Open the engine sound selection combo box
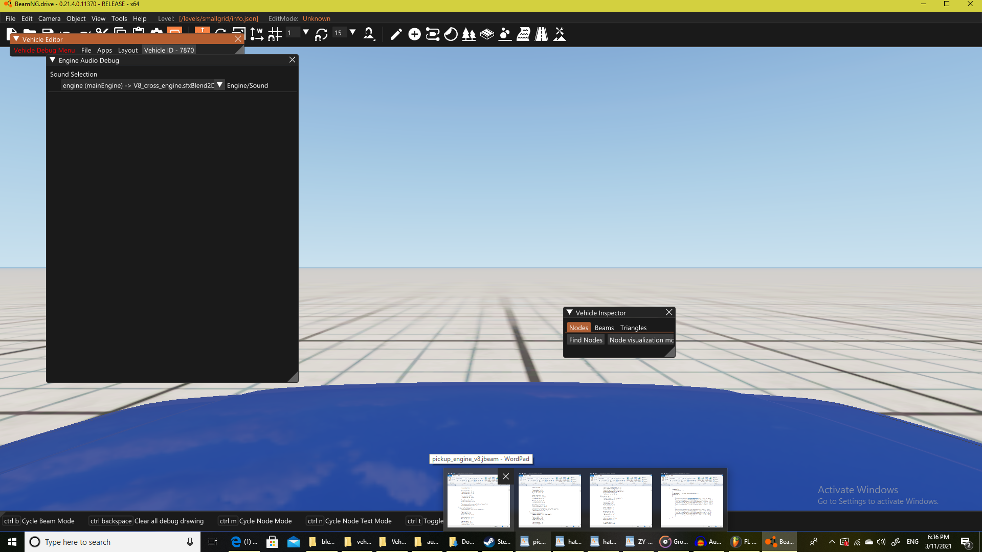Image resolution: width=982 pixels, height=552 pixels. (143, 85)
